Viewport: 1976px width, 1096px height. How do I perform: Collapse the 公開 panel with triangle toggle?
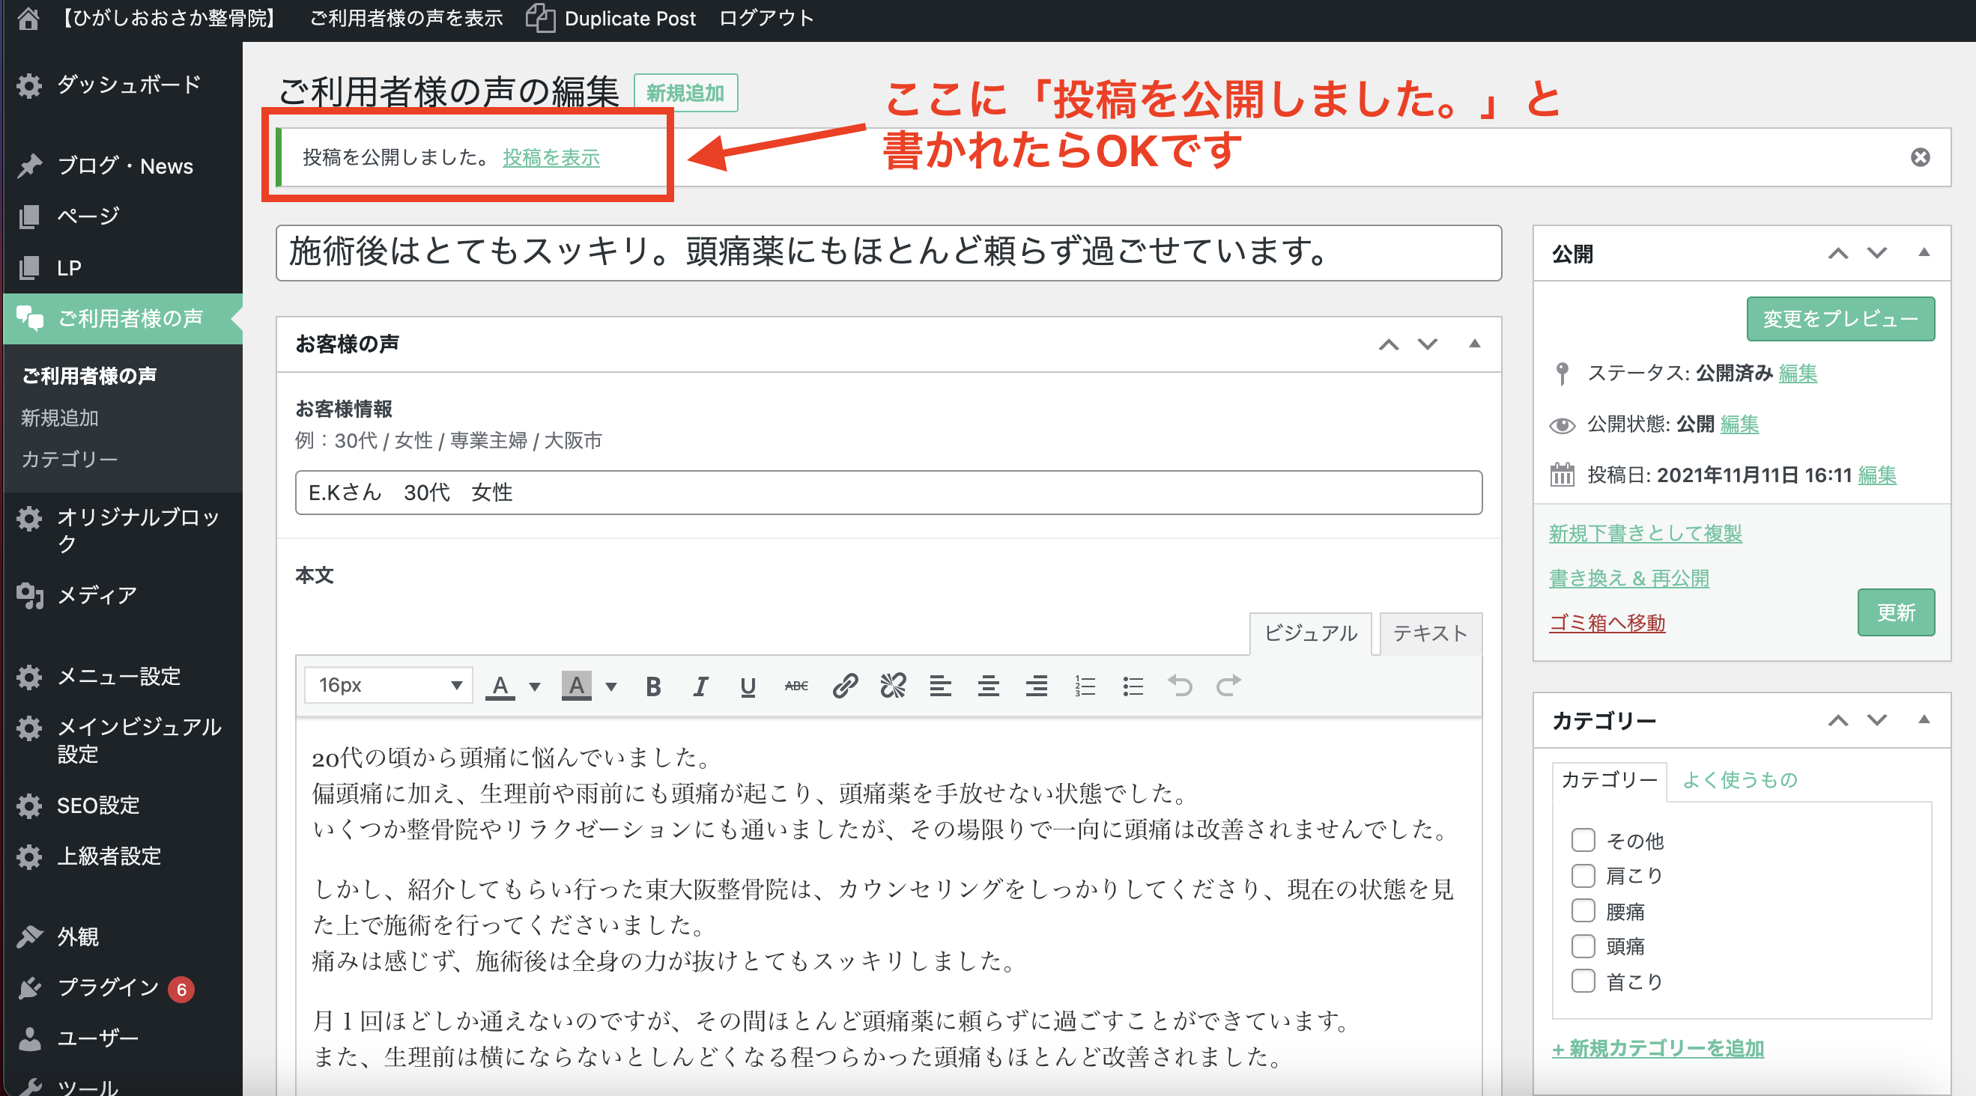click(x=1924, y=253)
